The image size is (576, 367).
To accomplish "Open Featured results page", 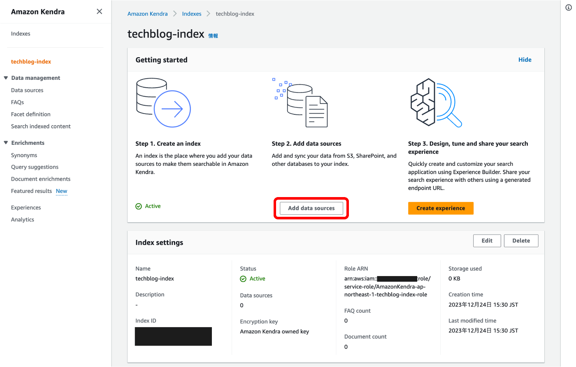I will 31,191.
